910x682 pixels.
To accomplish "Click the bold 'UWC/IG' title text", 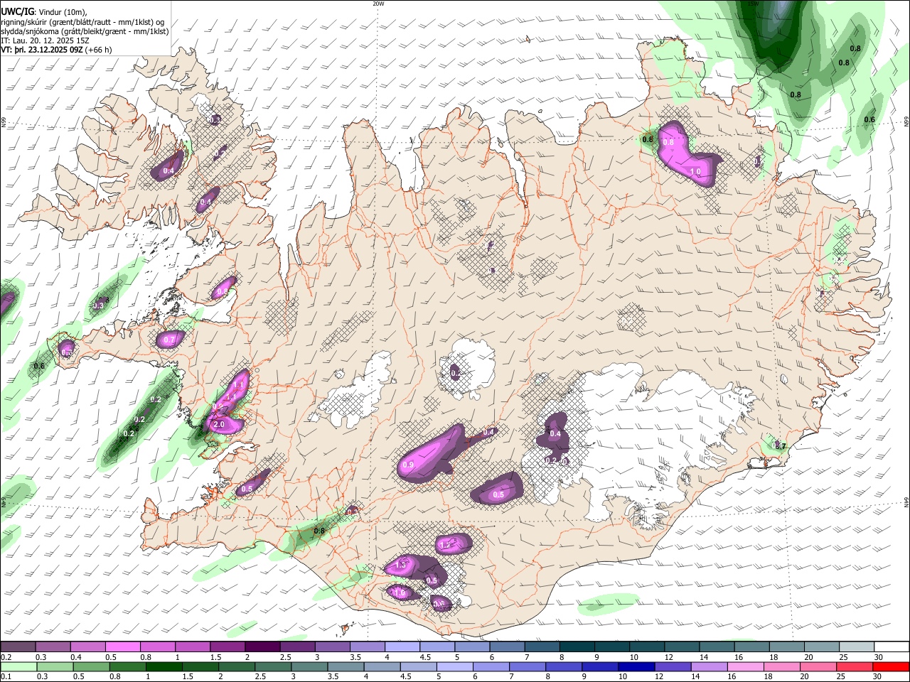I will 16,11.
